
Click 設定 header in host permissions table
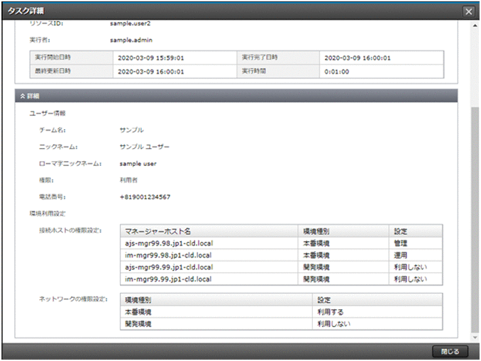tap(402, 231)
